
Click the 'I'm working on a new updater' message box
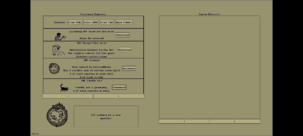pos(106,116)
